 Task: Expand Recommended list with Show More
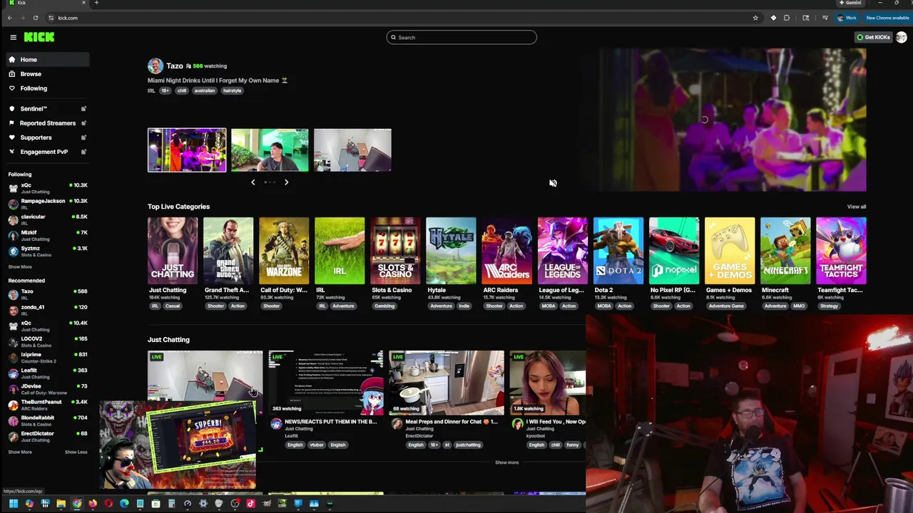pos(20,452)
